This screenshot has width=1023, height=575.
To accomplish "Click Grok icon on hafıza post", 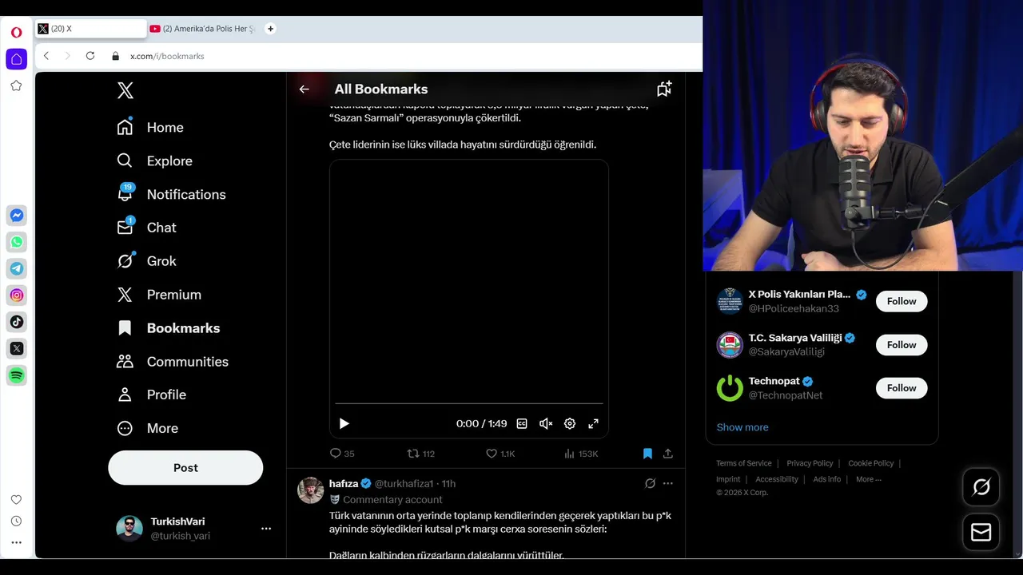I will [650, 483].
